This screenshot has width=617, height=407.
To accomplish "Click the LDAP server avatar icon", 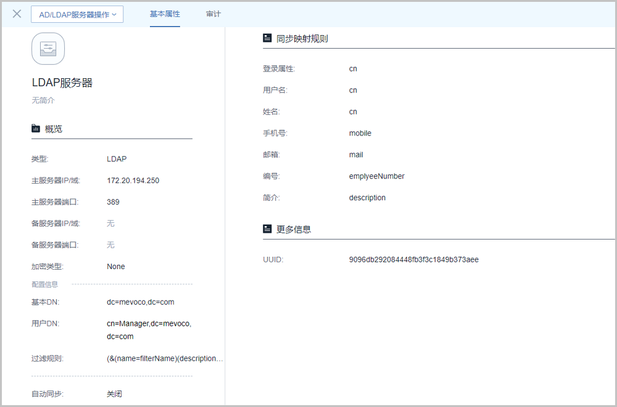I will tap(48, 49).
